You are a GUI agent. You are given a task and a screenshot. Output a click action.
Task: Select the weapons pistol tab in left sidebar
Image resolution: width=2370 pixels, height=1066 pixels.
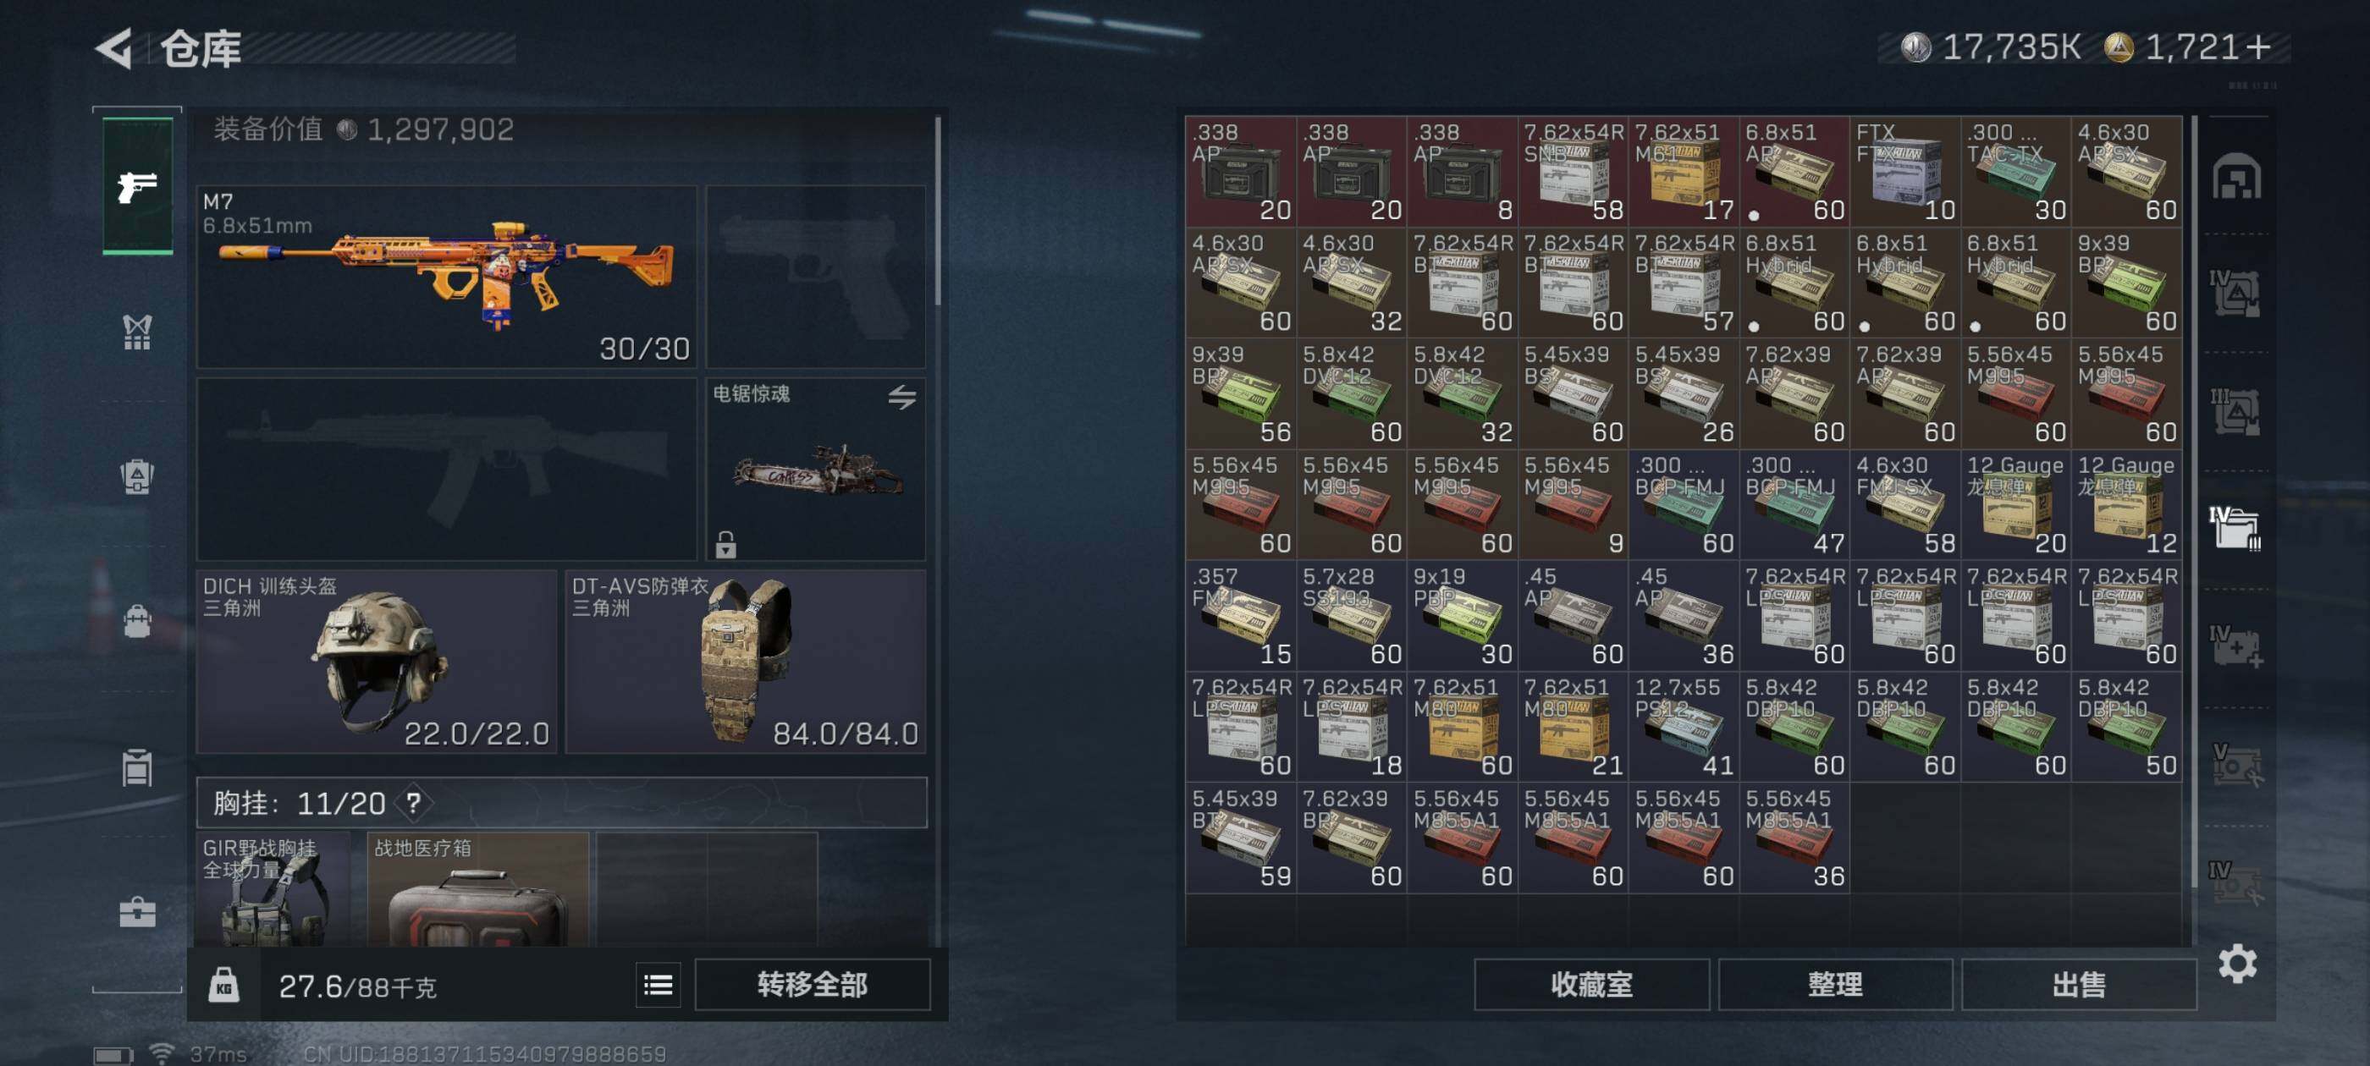pyautogui.click(x=137, y=186)
